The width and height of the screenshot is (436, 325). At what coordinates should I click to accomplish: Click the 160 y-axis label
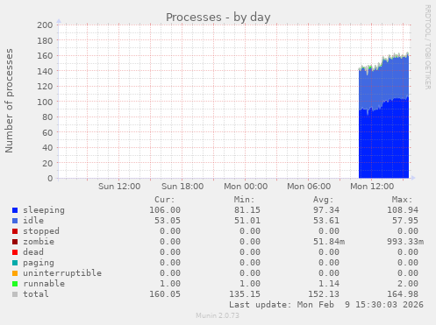click(x=45, y=56)
